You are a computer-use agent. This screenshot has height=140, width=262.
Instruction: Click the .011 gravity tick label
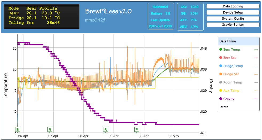pos(203,133)
